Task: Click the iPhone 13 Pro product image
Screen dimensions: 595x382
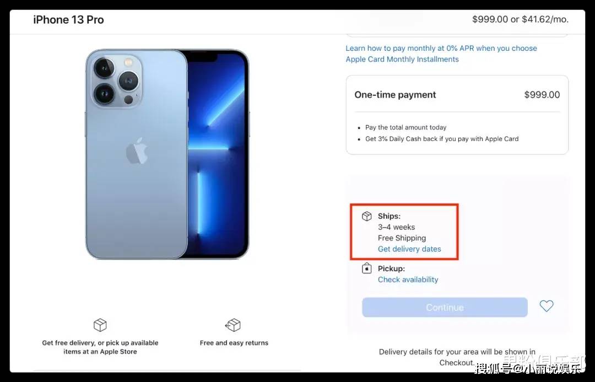Action: [167, 154]
